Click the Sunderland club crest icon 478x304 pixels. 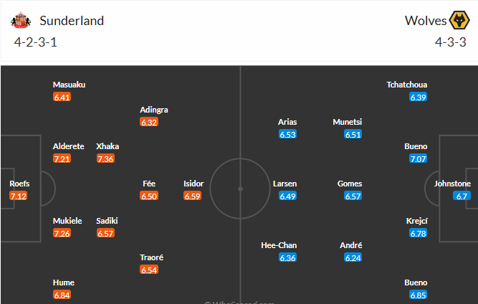(23, 20)
